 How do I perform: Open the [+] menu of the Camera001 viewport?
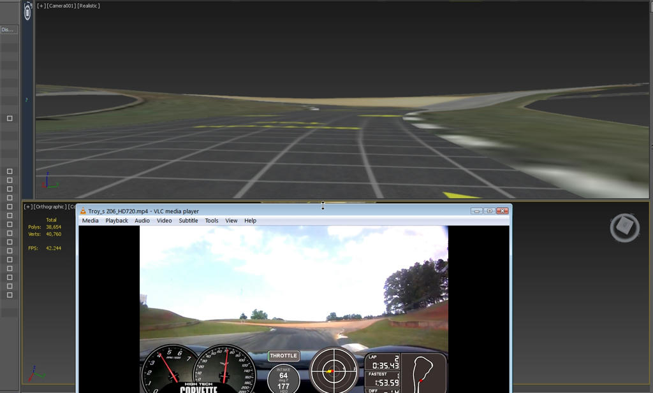(41, 6)
